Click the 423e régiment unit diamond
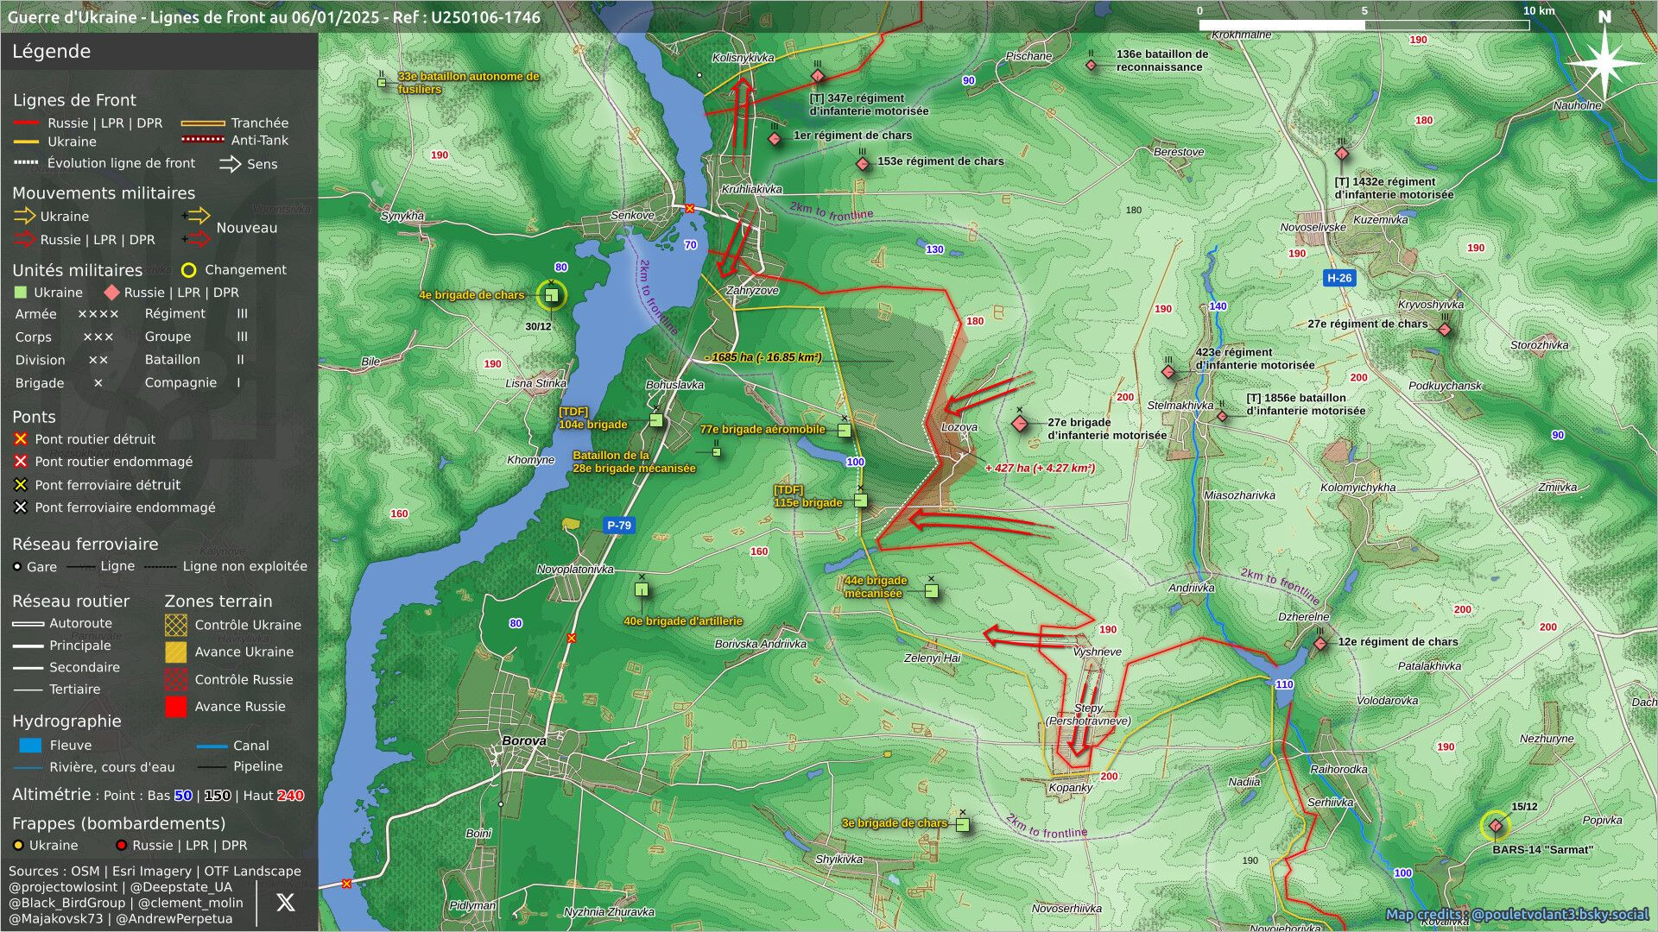 point(1168,372)
